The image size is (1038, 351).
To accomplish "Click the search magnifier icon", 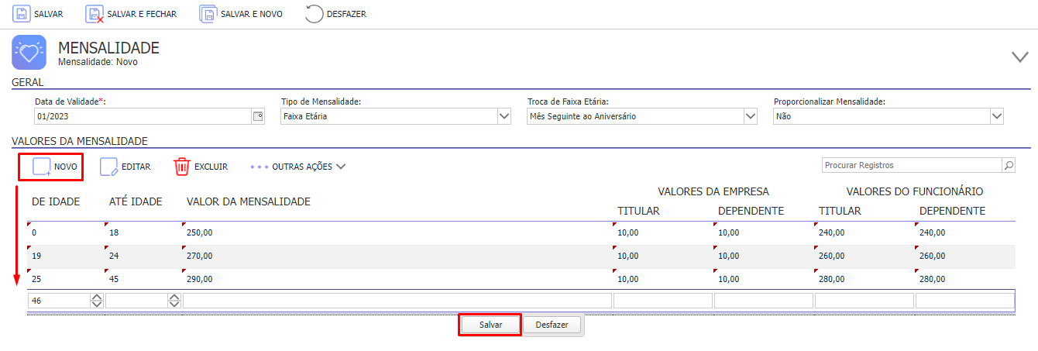I will click(x=1009, y=165).
